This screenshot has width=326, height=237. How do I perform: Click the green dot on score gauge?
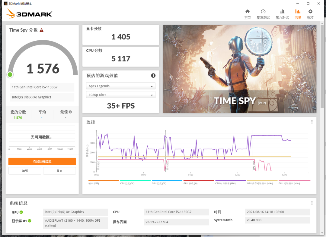(10, 75)
